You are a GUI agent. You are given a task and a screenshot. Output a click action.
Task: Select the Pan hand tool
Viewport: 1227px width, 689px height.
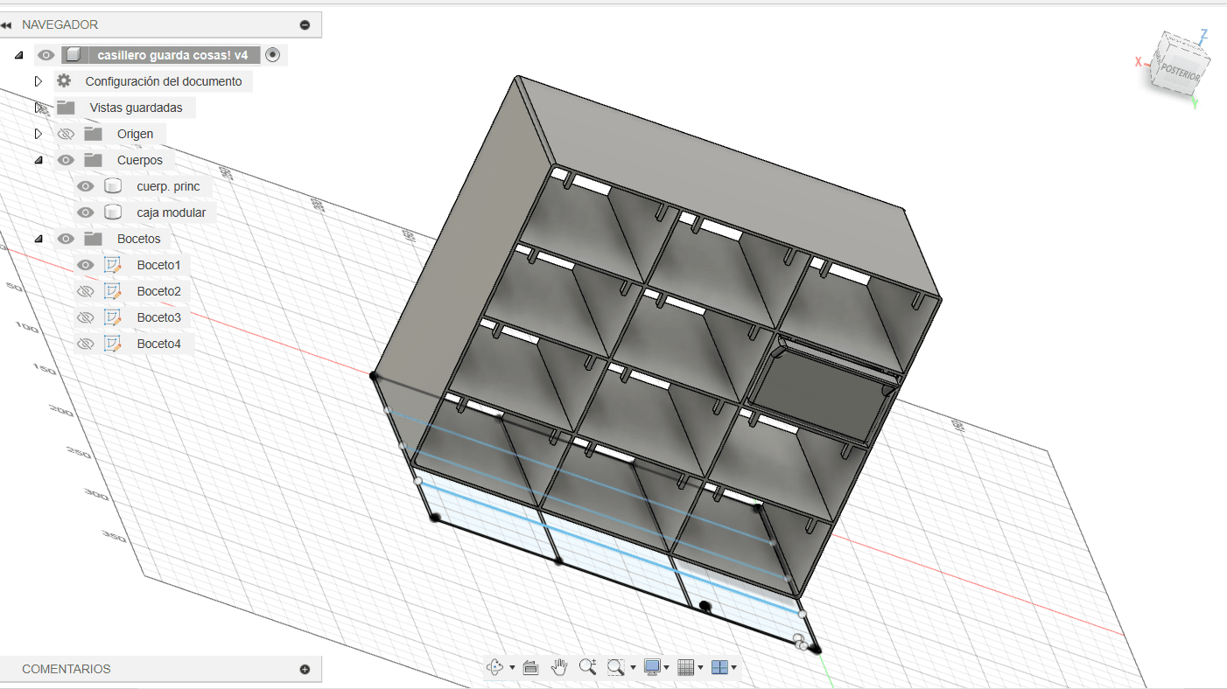click(559, 667)
